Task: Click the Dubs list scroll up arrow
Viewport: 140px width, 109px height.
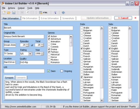Action: 102,28
